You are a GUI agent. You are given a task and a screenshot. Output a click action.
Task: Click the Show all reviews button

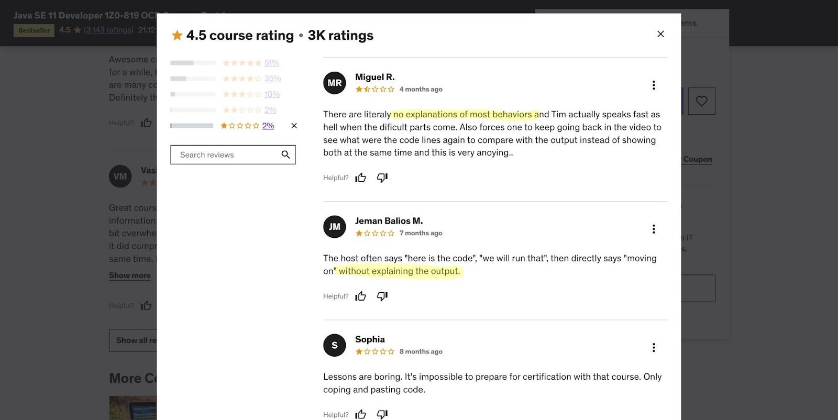(x=137, y=340)
